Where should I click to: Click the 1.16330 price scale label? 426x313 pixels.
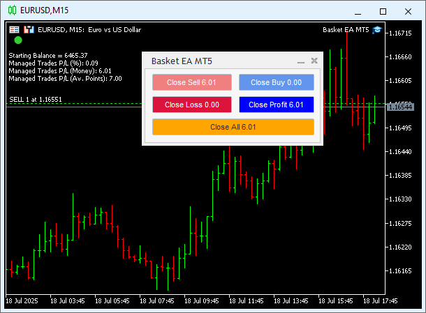400,199
